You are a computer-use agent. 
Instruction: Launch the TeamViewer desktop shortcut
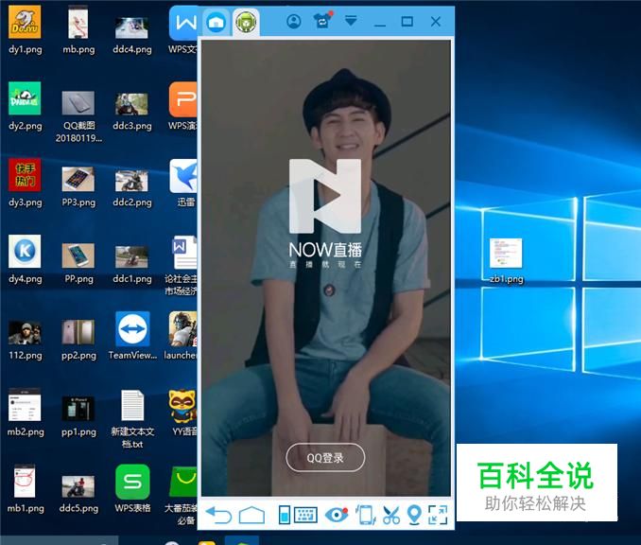pos(132,336)
